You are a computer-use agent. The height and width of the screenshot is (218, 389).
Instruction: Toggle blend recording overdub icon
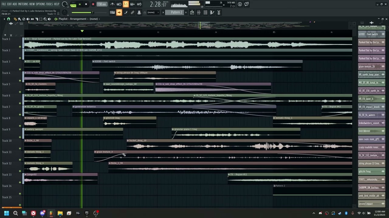pyautogui.click(x=132, y=4)
